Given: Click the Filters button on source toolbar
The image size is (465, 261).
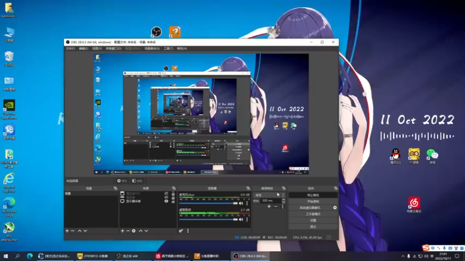Looking at the screenshot, I should tap(137, 181).
